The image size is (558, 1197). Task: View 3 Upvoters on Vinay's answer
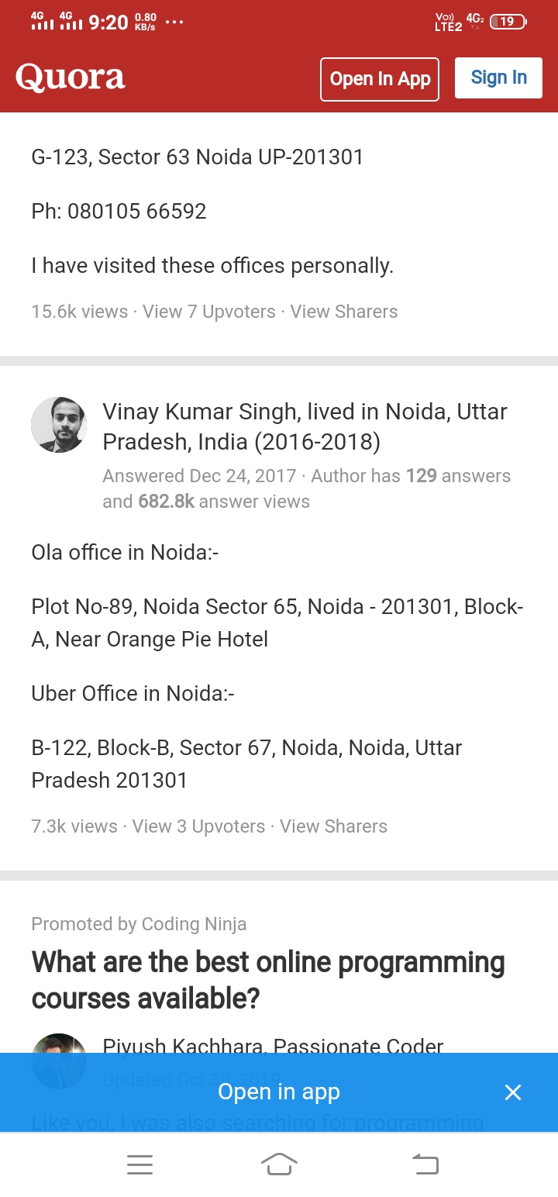pyautogui.click(x=198, y=826)
